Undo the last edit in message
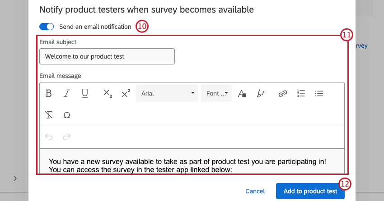This screenshot has height=201, width=384. pyautogui.click(x=49, y=137)
